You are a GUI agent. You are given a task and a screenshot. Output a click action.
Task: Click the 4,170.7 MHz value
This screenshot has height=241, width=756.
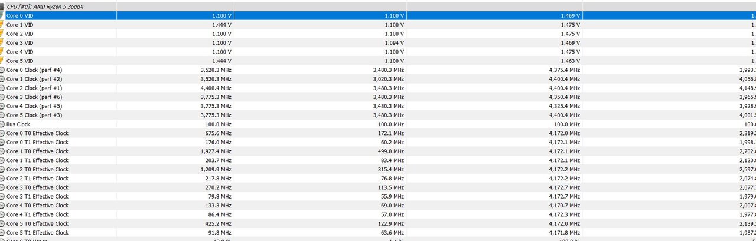(565, 206)
